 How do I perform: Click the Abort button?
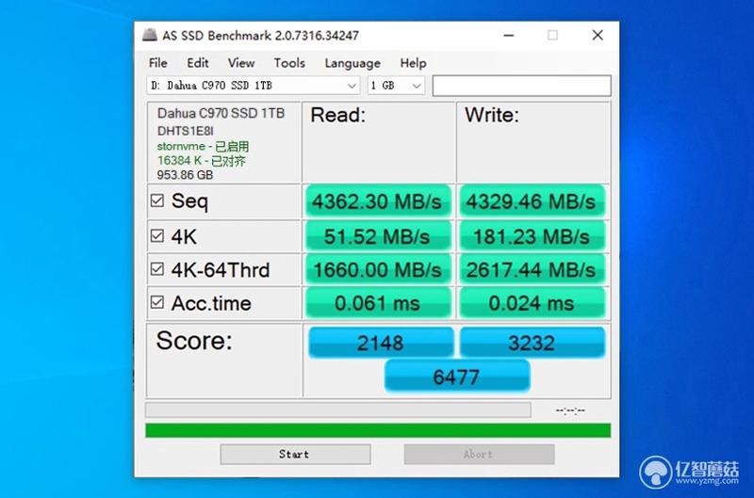coord(479,454)
